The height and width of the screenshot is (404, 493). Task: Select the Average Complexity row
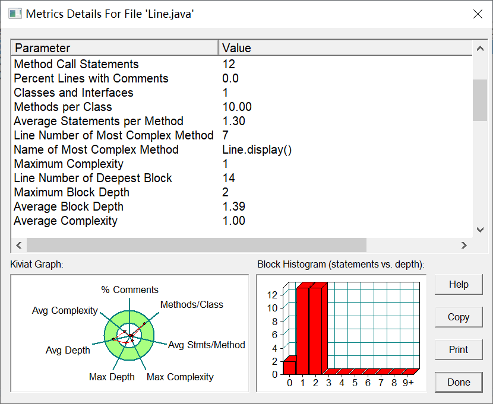pos(242,221)
